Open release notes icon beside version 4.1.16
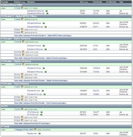 tap(23, 42)
